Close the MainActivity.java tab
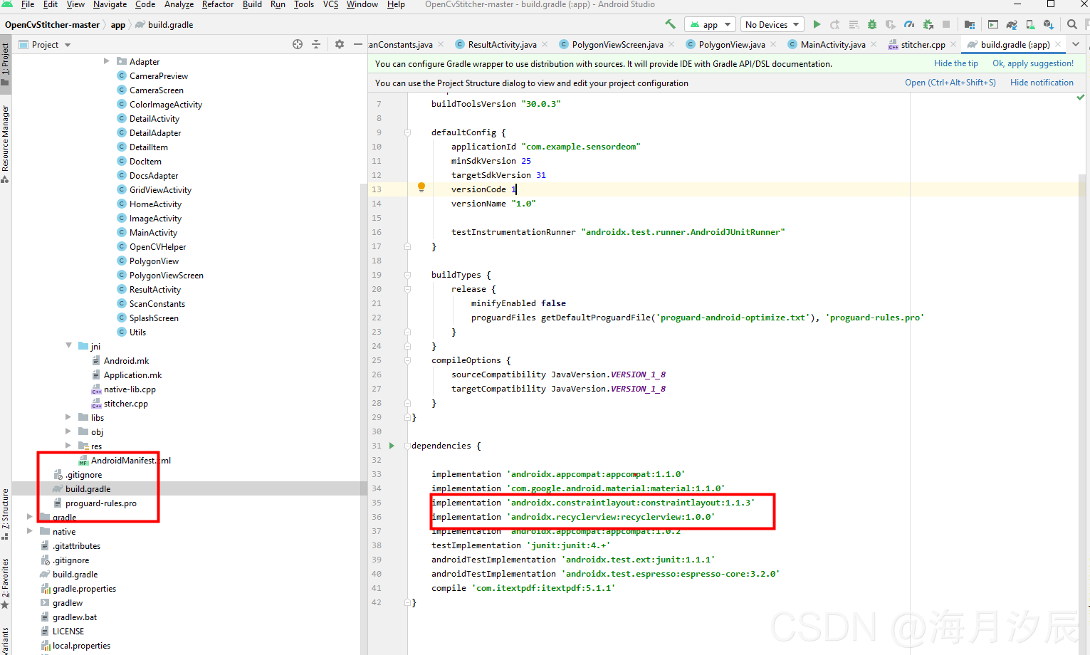This screenshot has height=655, width=1090. tap(874, 44)
